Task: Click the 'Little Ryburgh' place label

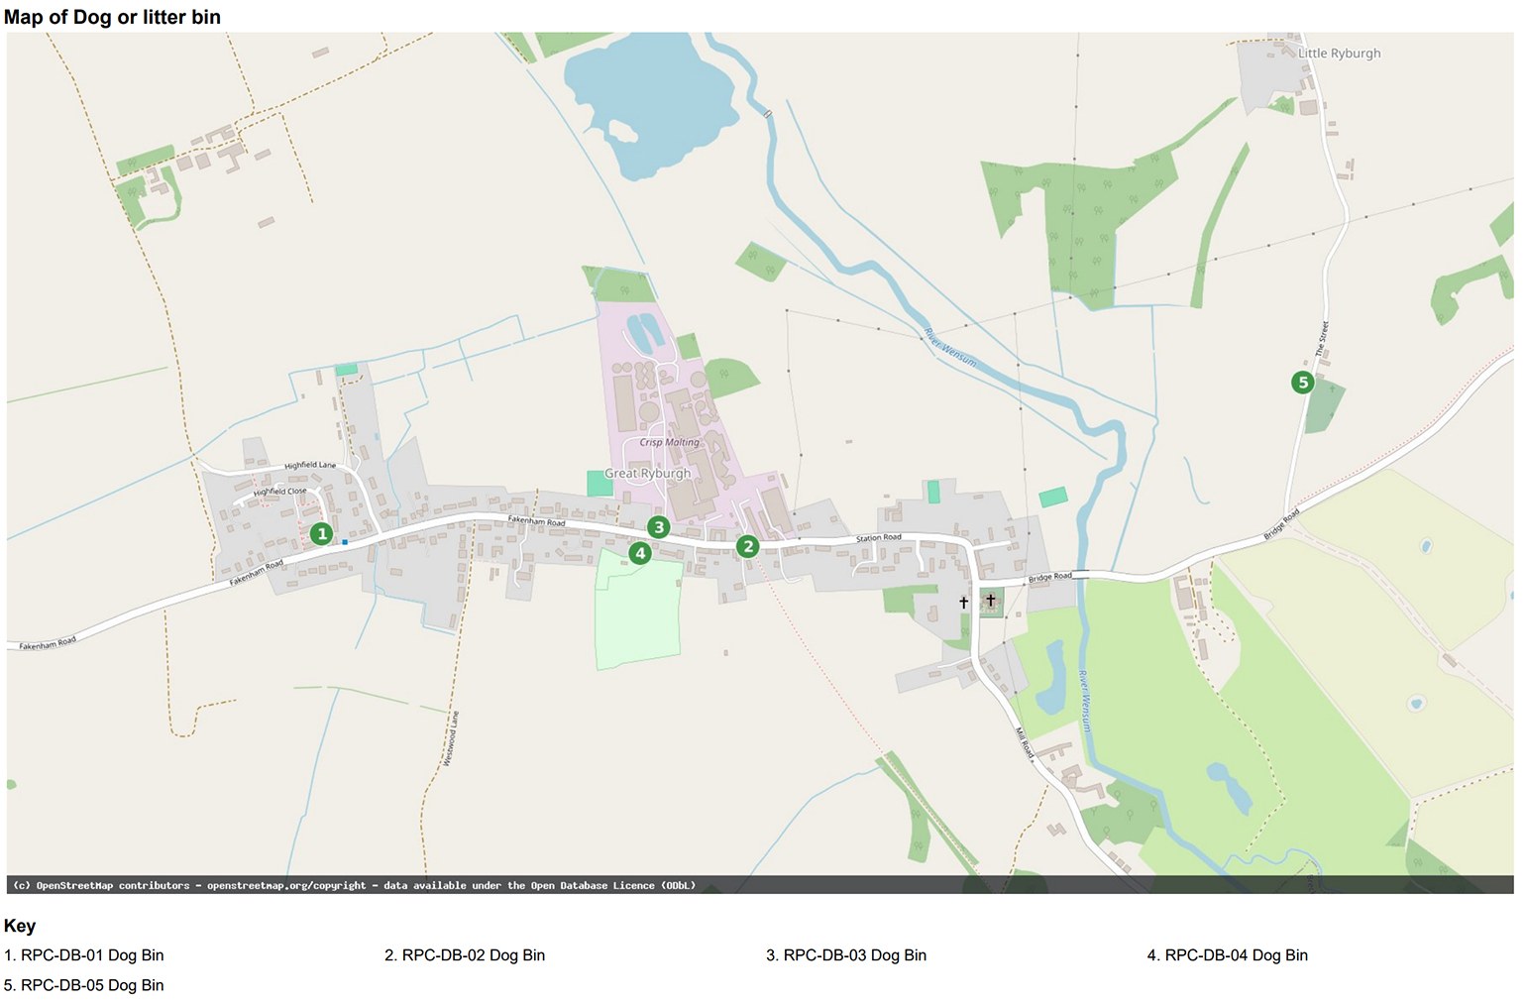Action: coord(1339,54)
